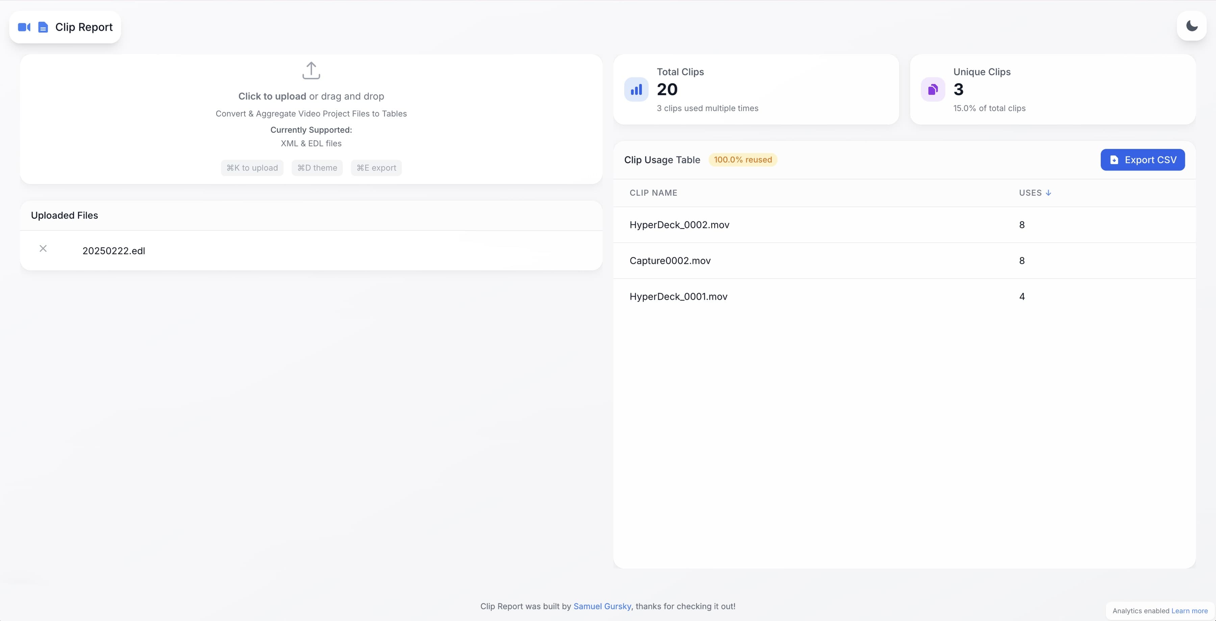1216x621 pixels.
Task: Click the 'Click to upload' text
Action: (272, 96)
